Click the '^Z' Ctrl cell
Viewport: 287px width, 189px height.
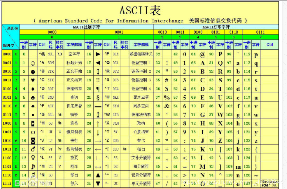tap(107, 140)
